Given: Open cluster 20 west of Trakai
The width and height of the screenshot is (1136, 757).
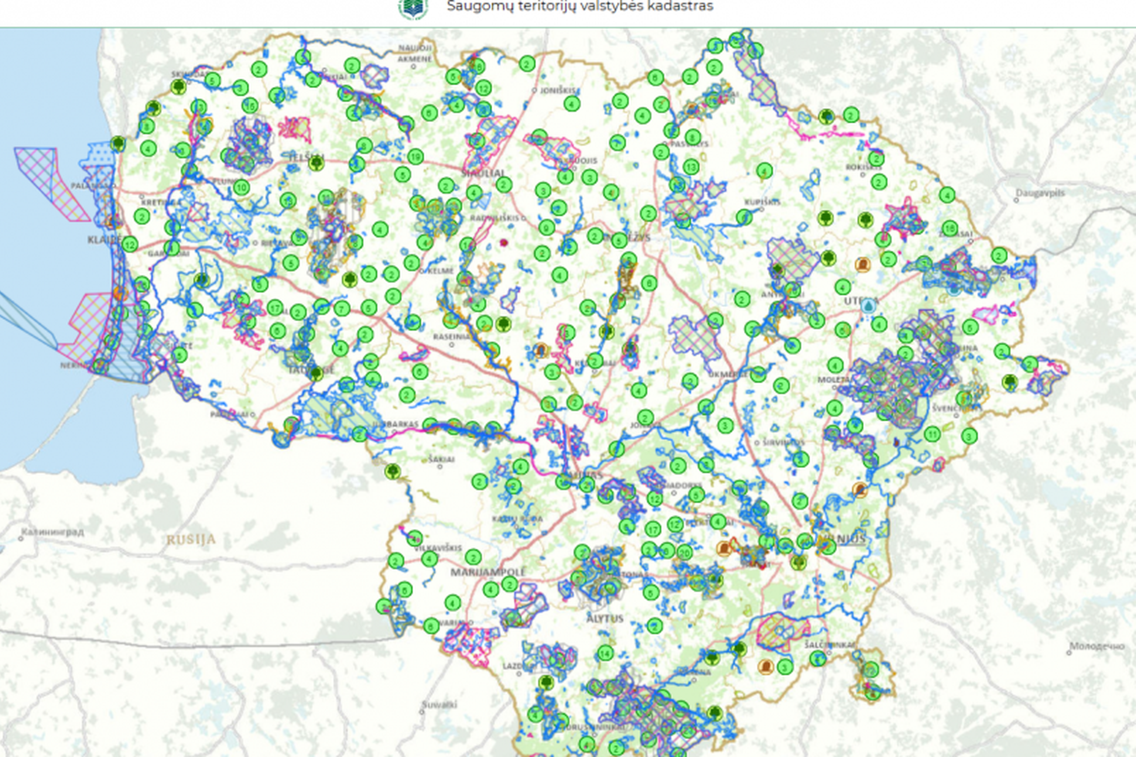Looking at the screenshot, I should (x=685, y=553).
